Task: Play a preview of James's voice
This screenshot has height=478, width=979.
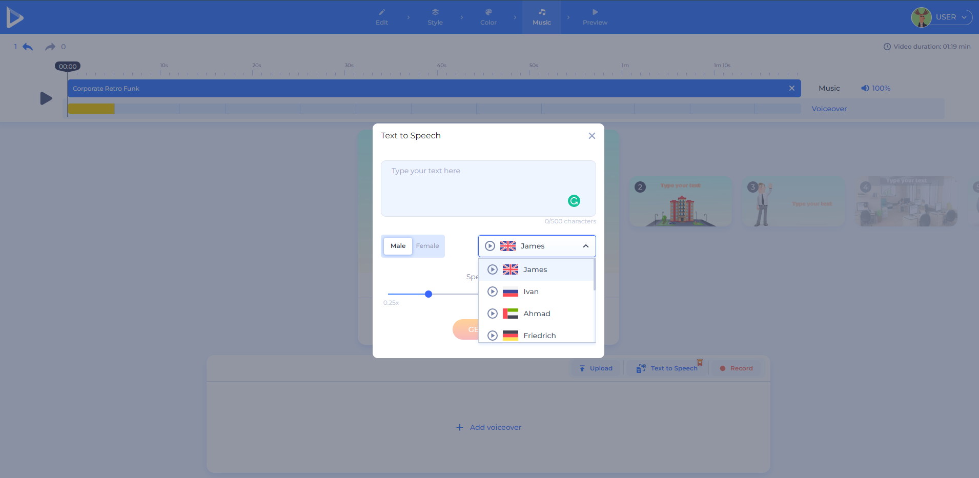Action: pos(492,269)
